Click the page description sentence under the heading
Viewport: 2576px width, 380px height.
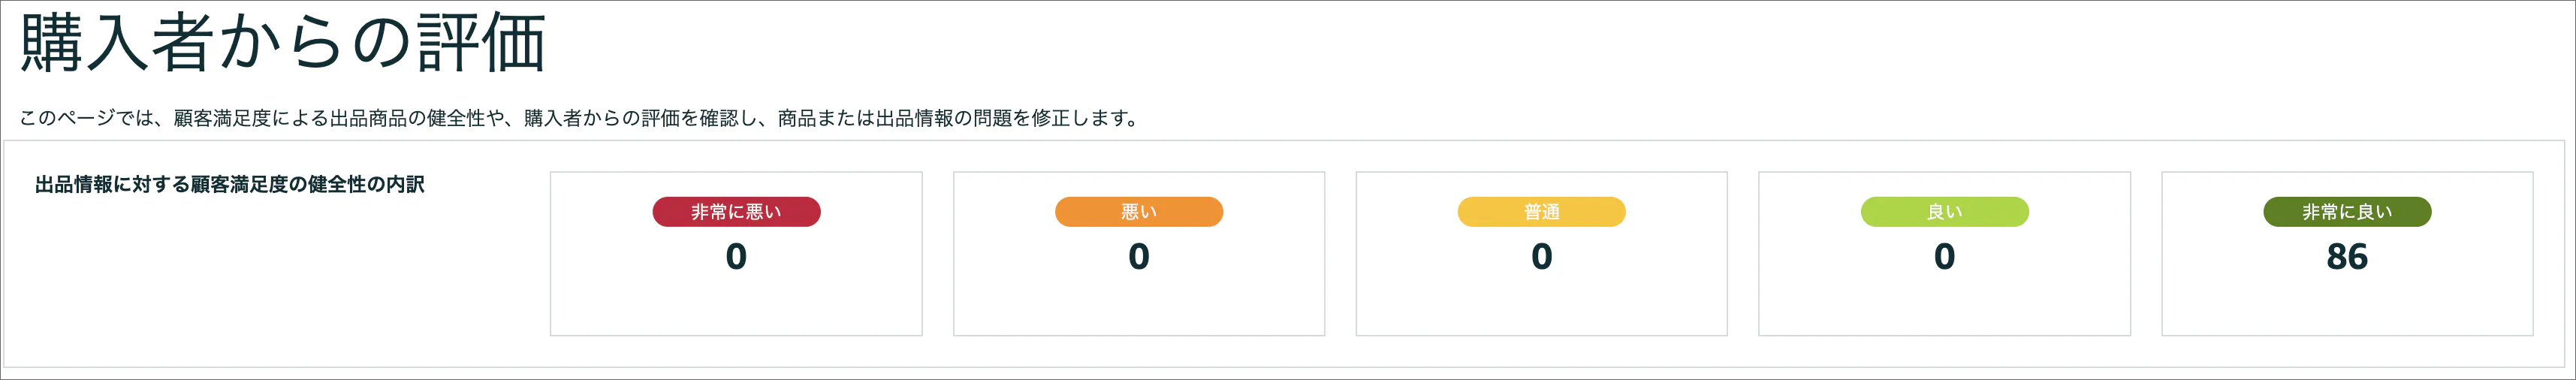pyautogui.click(x=579, y=118)
